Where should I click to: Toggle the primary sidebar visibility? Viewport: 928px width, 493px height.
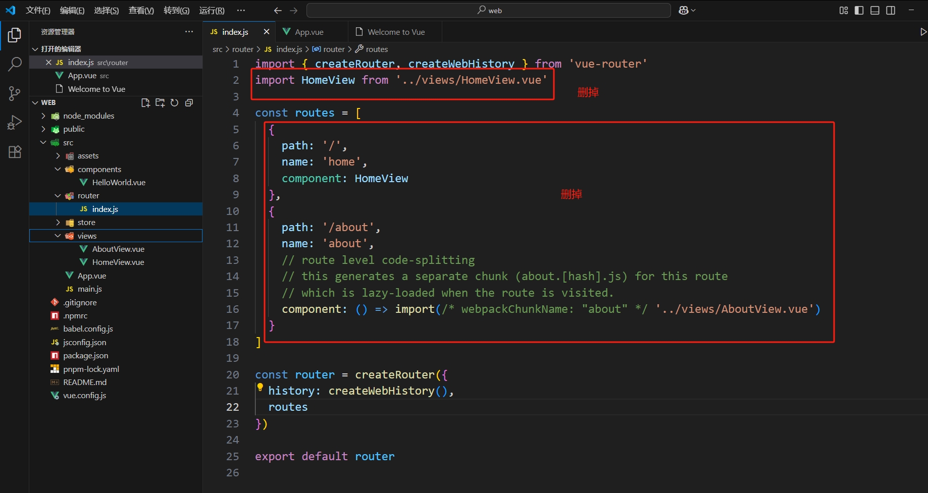click(x=859, y=11)
